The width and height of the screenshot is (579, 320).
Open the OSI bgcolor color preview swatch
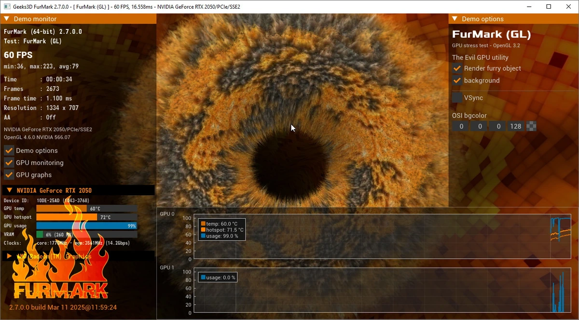coord(531,126)
